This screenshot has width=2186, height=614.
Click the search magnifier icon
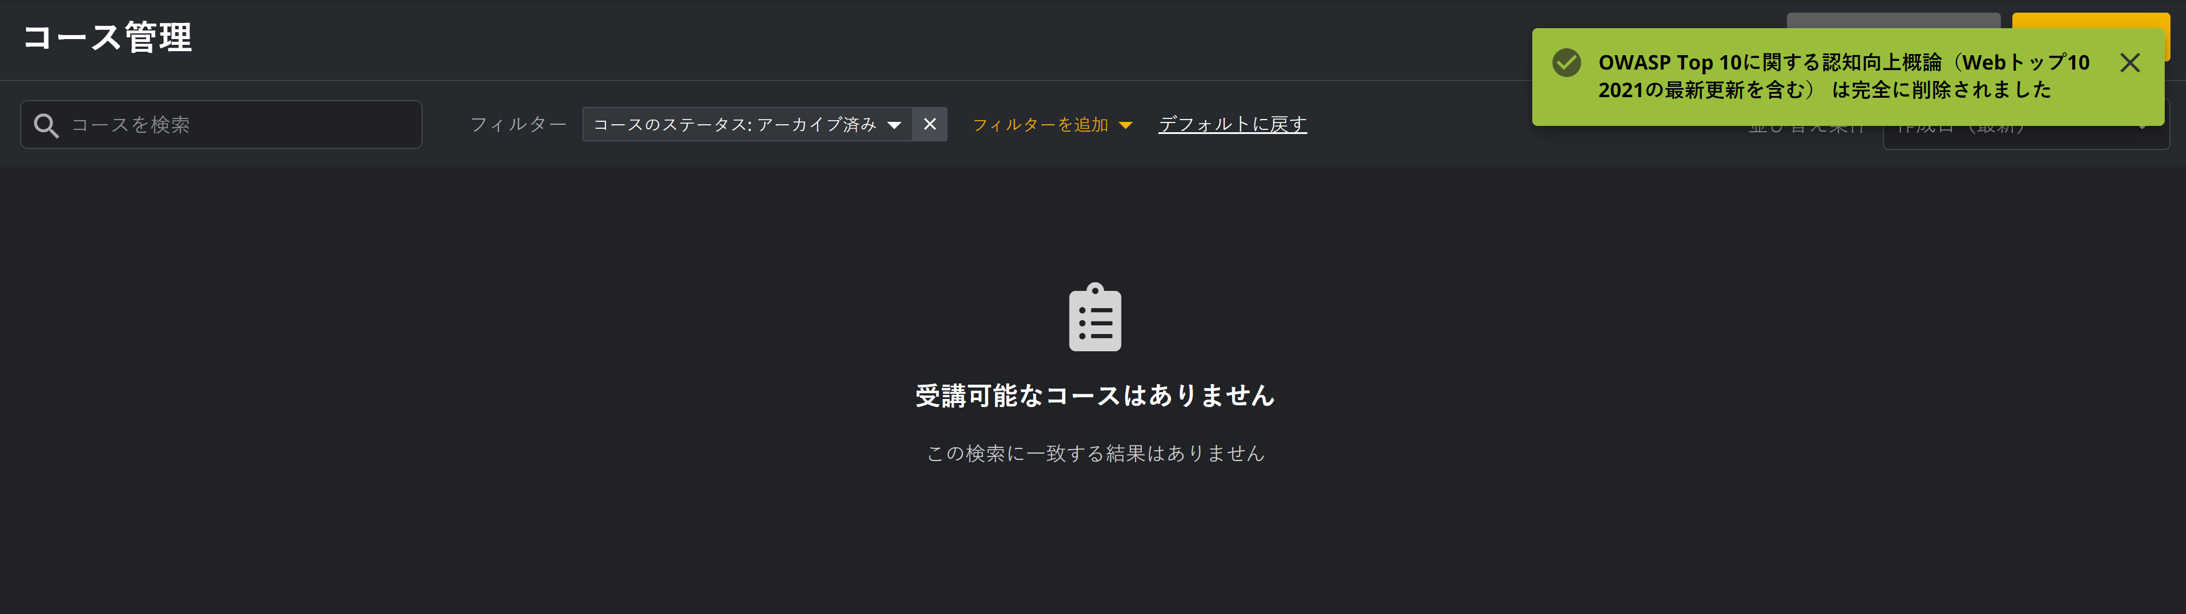46,125
